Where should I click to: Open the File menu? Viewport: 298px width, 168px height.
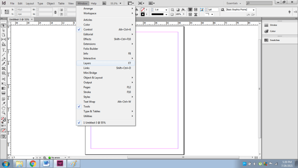[12, 4]
